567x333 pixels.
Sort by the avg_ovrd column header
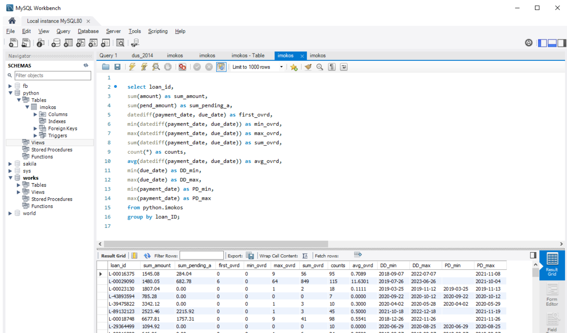click(x=362, y=266)
